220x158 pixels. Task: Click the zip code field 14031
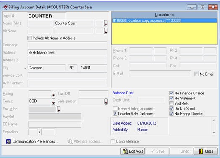[x=94, y=68]
